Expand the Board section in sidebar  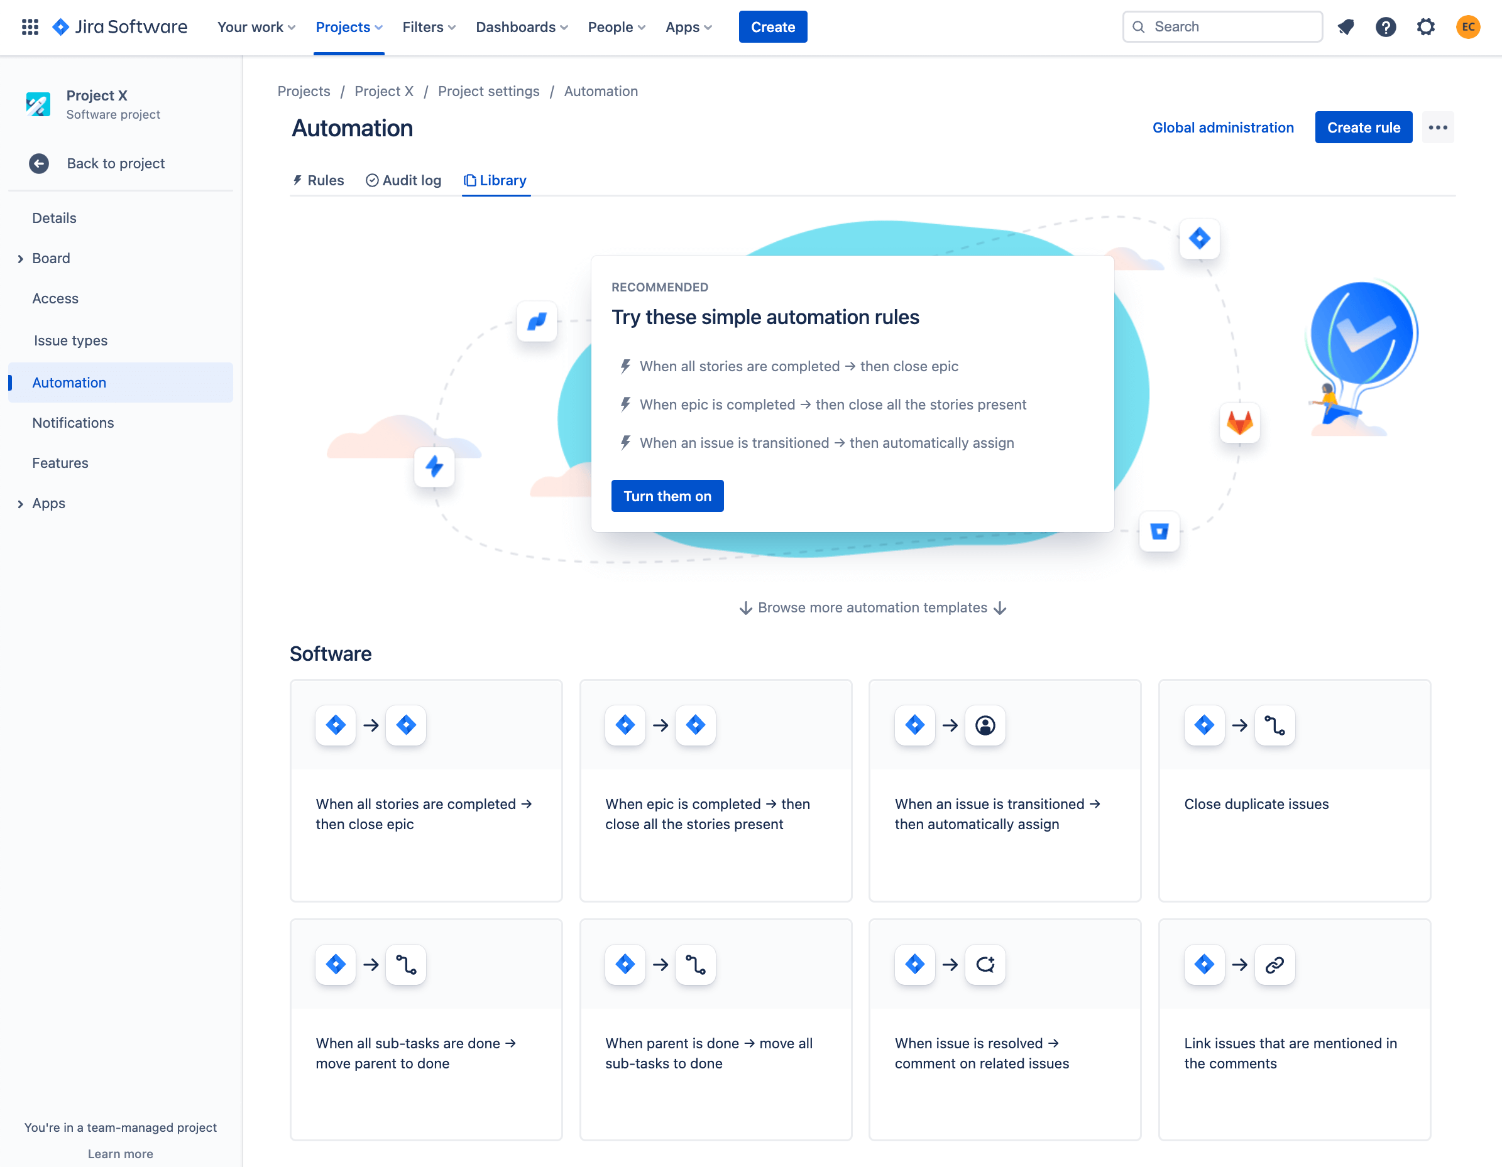click(x=19, y=257)
